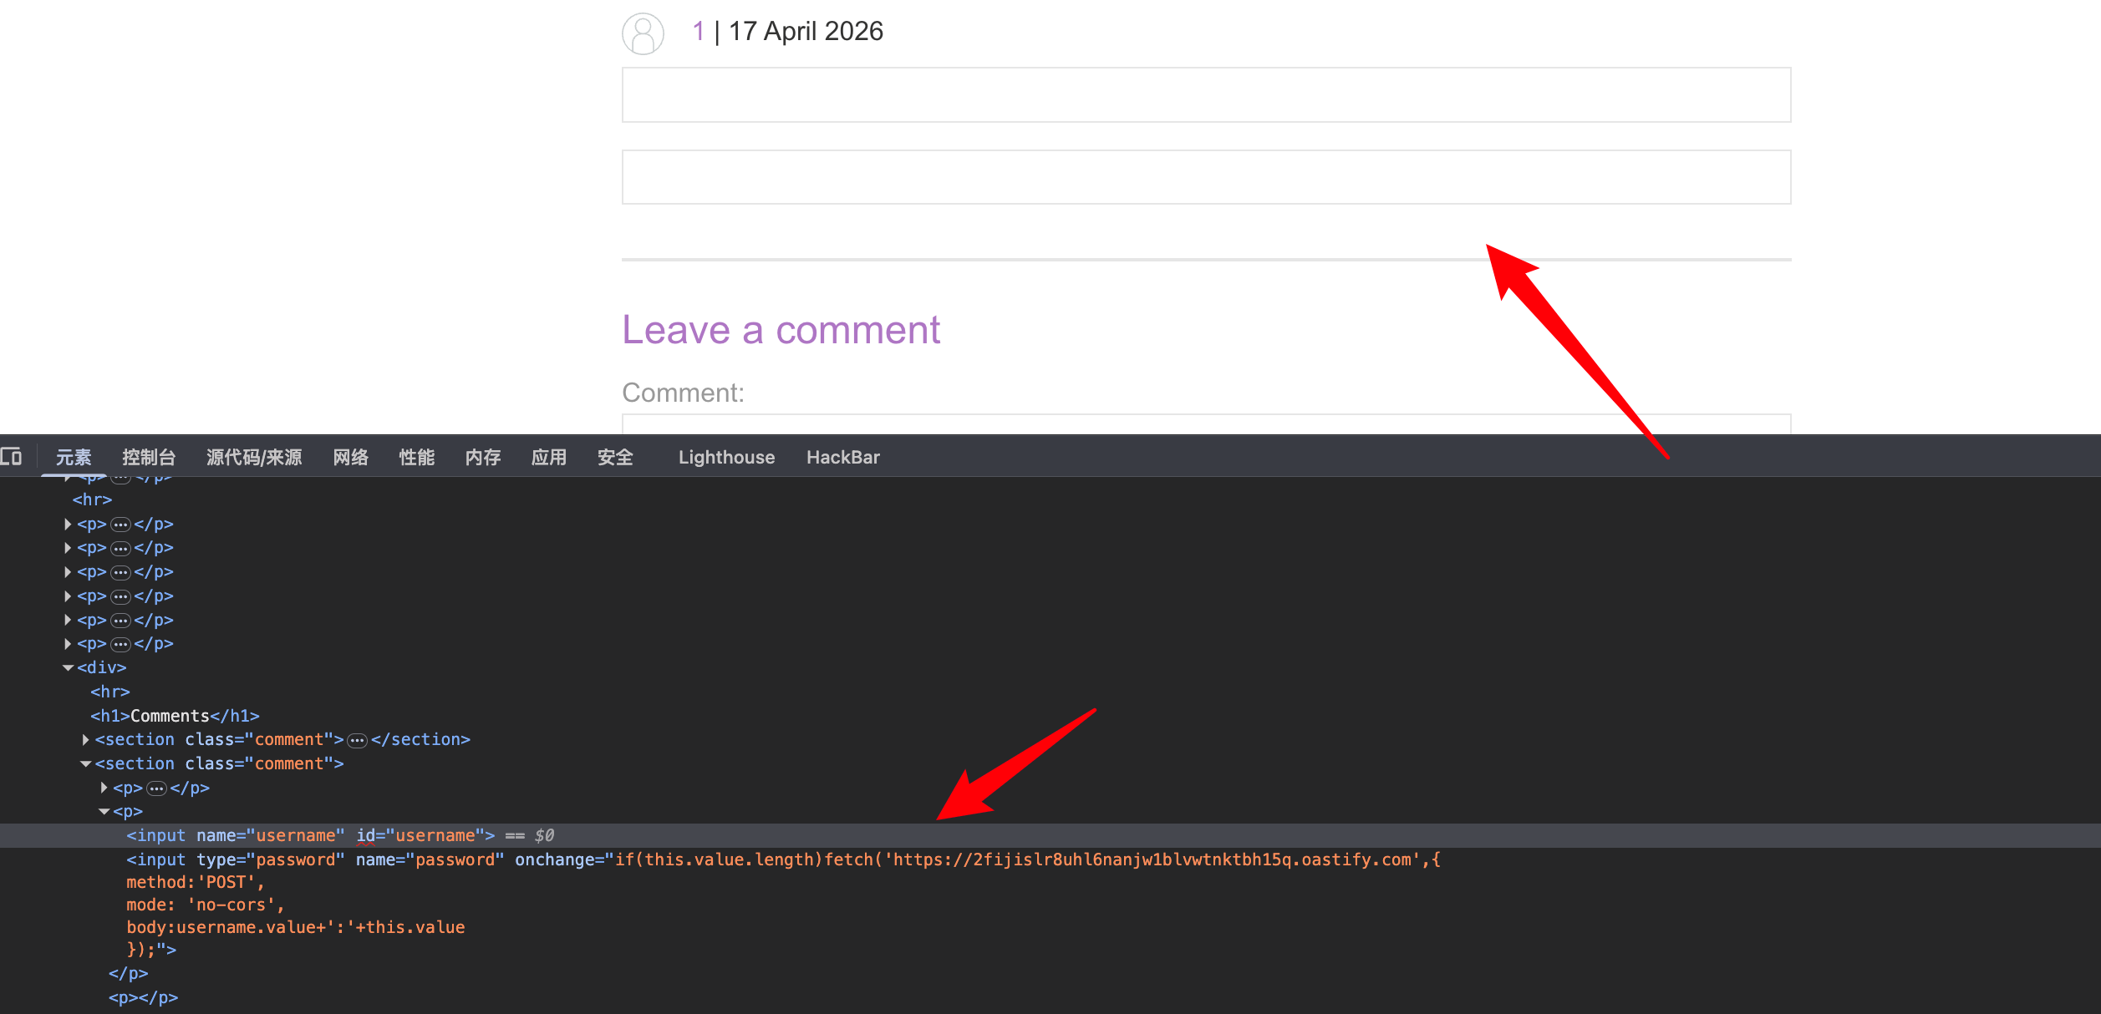Click the comment author avatar icon

click(643, 34)
